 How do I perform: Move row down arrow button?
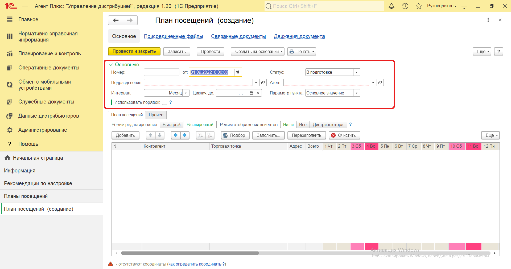[x=160, y=135]
